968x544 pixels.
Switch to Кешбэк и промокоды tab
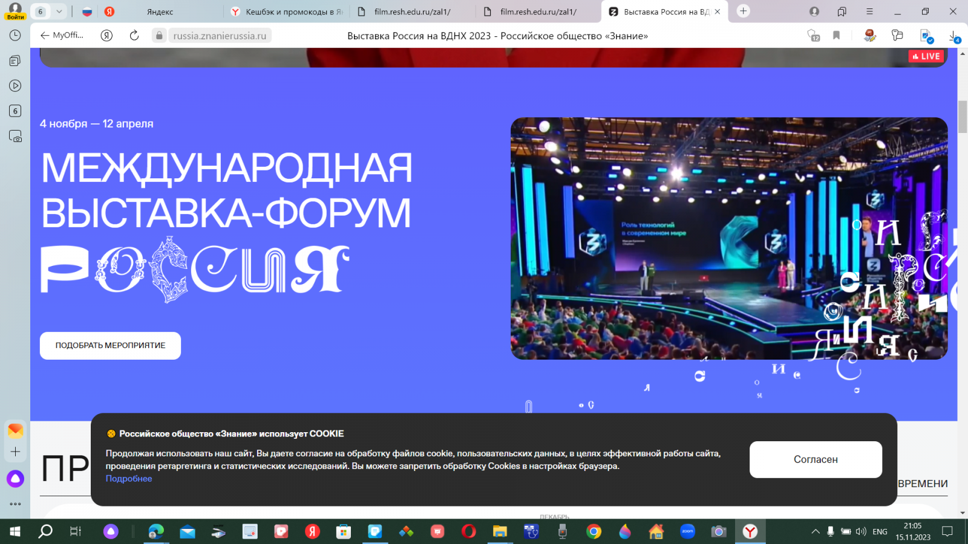[x=287, y=11]
